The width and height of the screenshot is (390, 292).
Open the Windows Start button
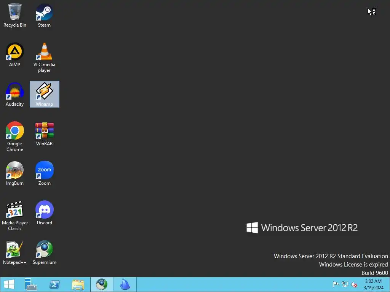pos(9,284)
